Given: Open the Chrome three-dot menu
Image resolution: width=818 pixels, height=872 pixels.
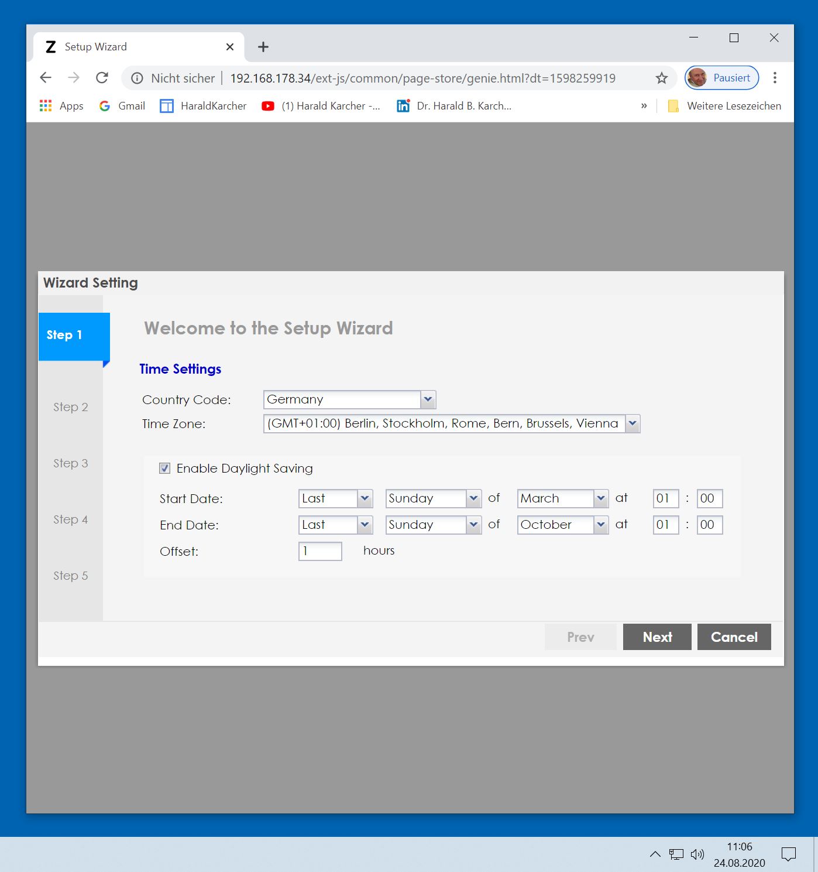Looking at the screenshot, I should coord(775,78).
